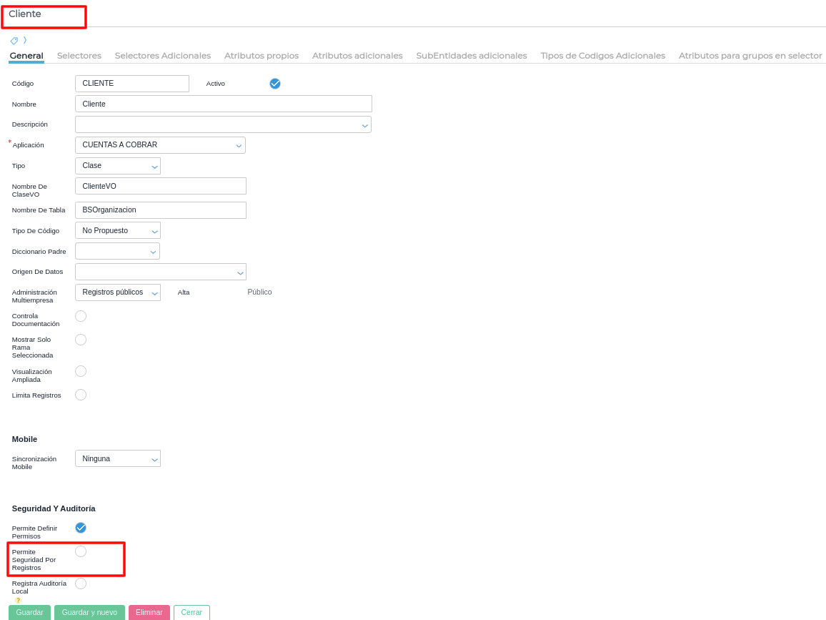Expand the Tipo dropdown showing Clase
This screenshot has width=826, height=620.
tap(118, 165)
